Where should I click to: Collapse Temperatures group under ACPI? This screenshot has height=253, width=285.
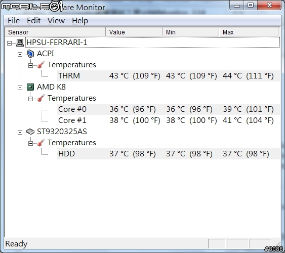point(30,65)
